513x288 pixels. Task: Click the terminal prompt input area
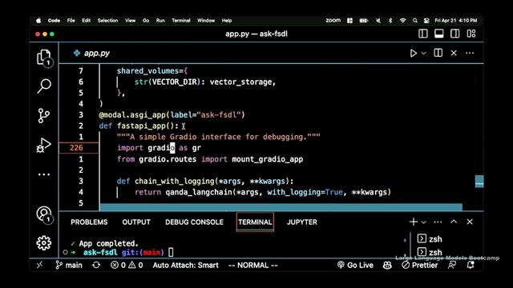click(171, 252)
